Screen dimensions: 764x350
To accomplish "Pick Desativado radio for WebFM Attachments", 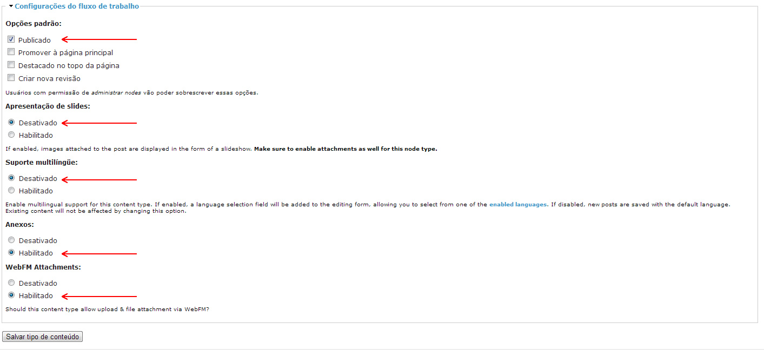I will pyautogui.click(x=11, y=283).
